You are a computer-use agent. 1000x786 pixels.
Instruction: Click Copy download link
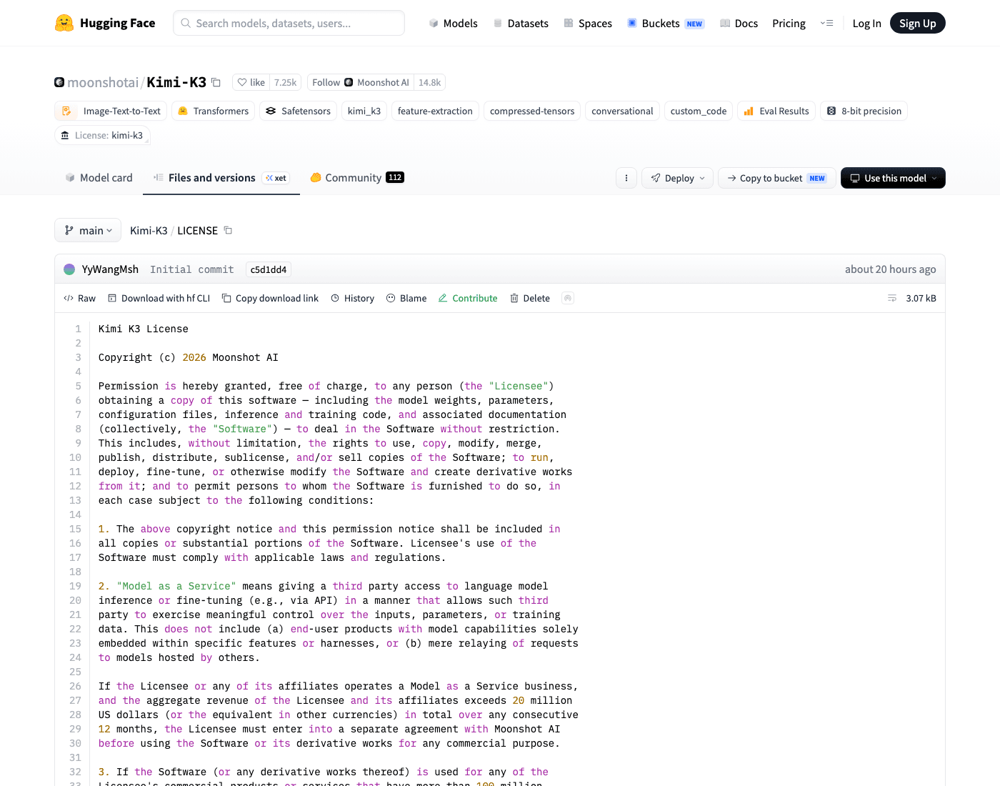pos(270,298)
